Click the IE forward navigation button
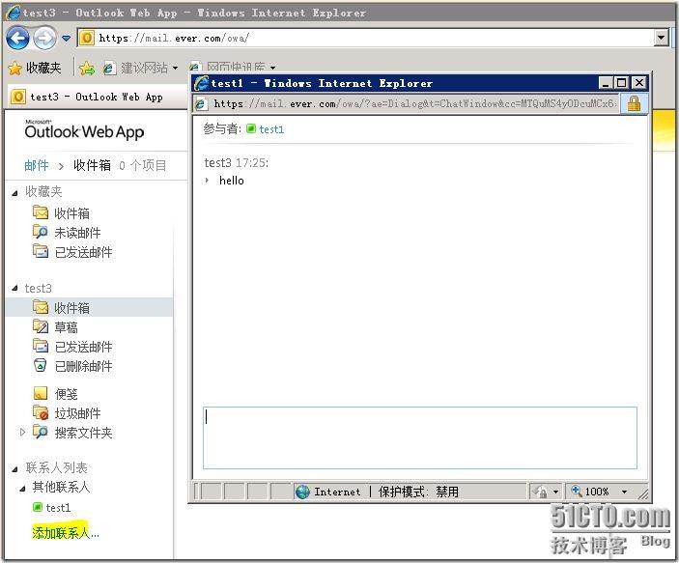This screenshot has height=563, width=679. point(44,38)
